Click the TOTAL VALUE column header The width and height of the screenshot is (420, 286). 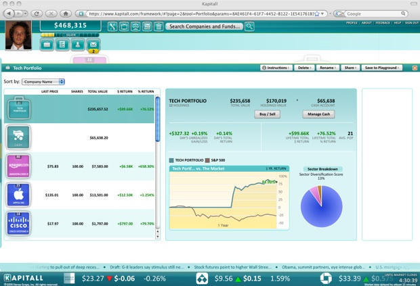tap(98, 91)
